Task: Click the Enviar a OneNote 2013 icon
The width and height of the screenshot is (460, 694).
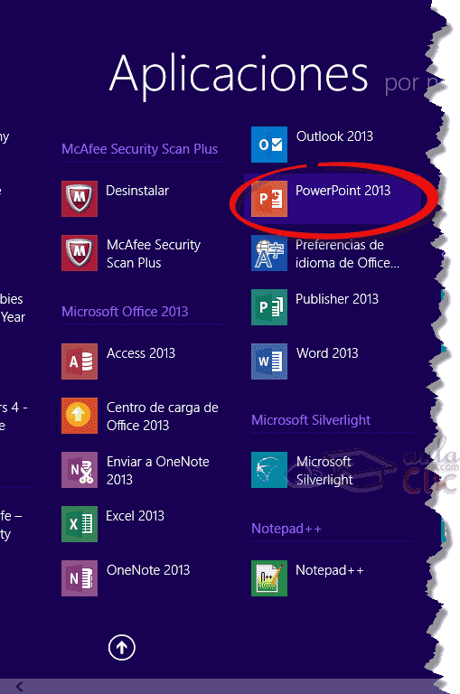Action: pyautogui.click(x=80, y=470)
